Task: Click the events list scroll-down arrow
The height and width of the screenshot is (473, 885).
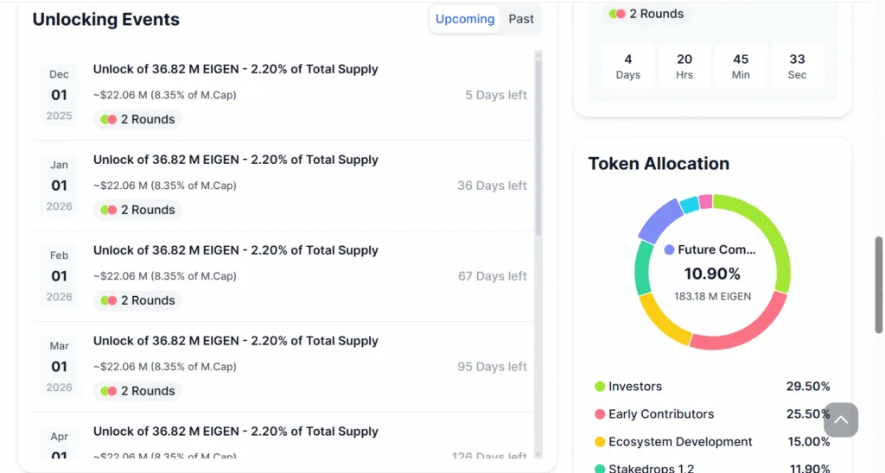Action: point(538,454)
